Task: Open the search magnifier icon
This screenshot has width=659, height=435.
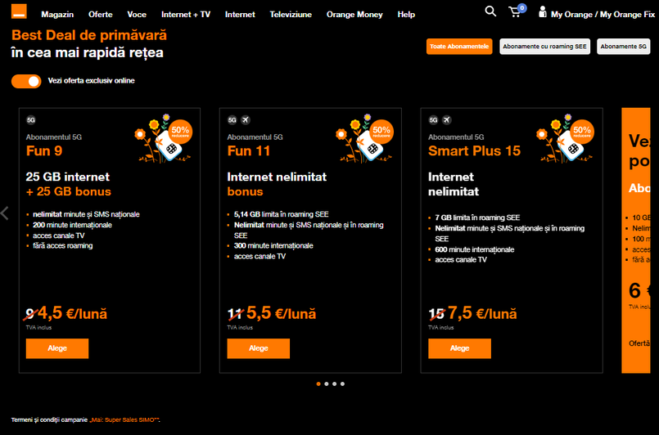Action: [490, 11]
